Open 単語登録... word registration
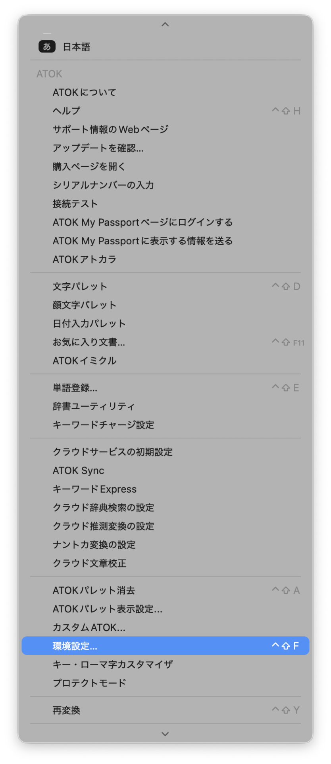Viewport: 331px width, 764px height. (165, 388)
